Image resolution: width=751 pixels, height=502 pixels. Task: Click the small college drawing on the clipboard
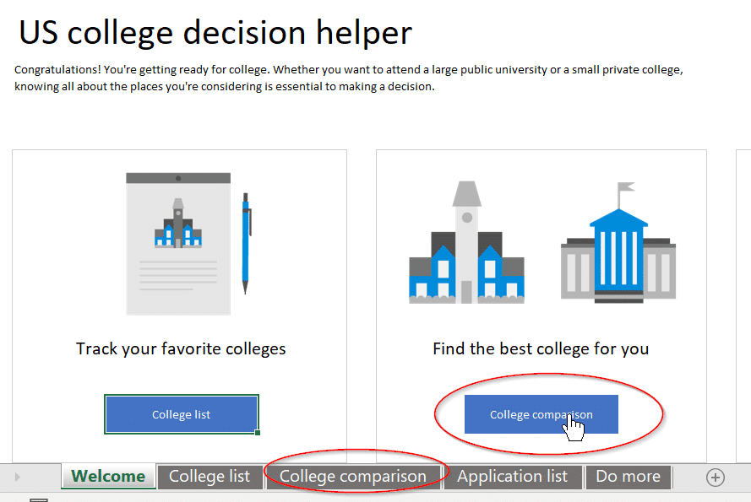click(x=178, y=226)
